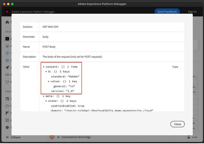Collapse the 'meta: {} 1 key' node
Viewport: 204px width, 144px height.
pyautogui.click(x=44, y=96)
